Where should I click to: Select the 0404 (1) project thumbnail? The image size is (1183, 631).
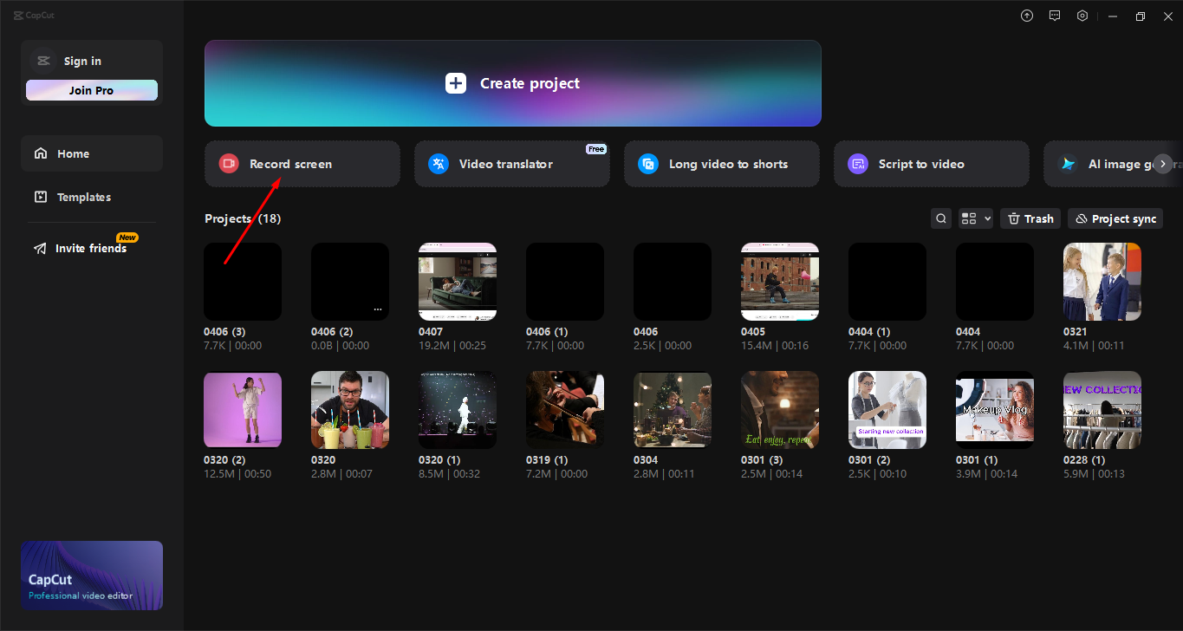[x=887, y=282]
